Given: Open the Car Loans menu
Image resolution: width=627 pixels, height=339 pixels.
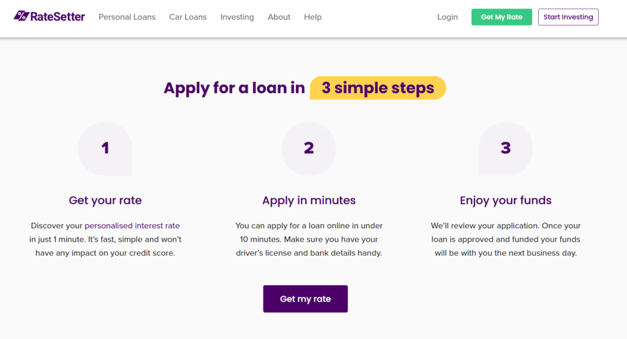Looking at the screenshot, I should tap(188, 17).
